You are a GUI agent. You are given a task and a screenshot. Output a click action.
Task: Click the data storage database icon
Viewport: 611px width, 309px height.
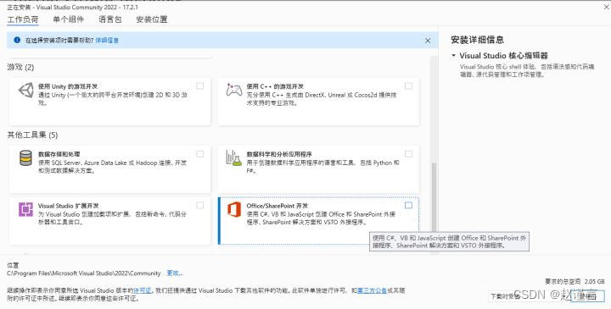(x=25, y=157)
